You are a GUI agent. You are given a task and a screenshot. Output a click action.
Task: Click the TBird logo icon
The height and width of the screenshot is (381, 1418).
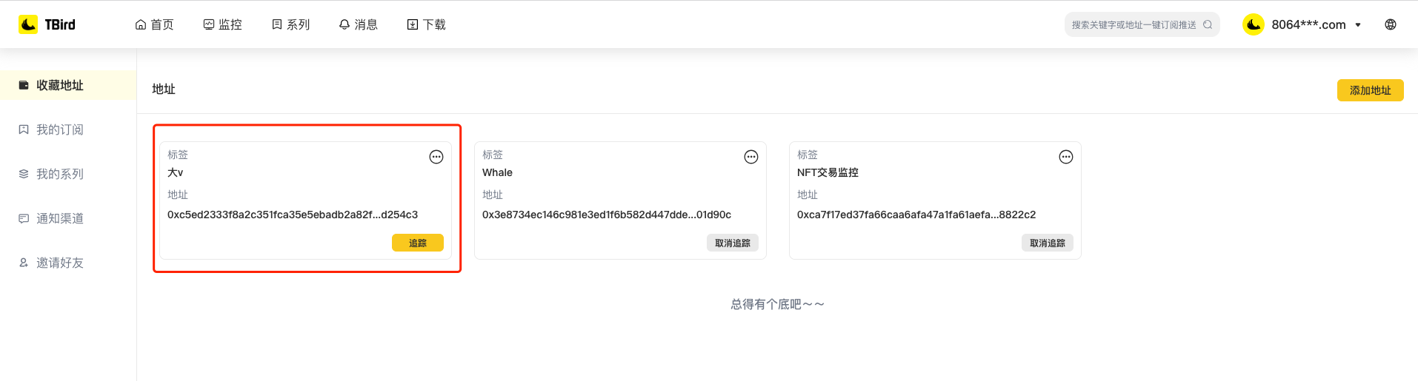(x=28, y=24)
